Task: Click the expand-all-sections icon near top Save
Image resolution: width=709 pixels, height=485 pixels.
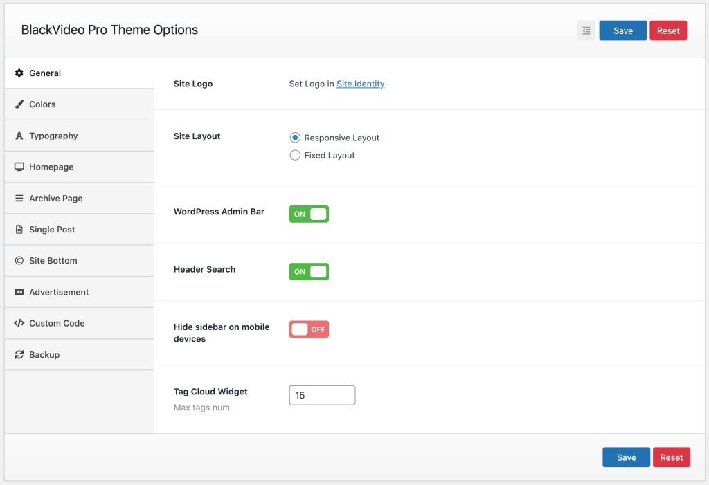Action: [x=586, y=30]
